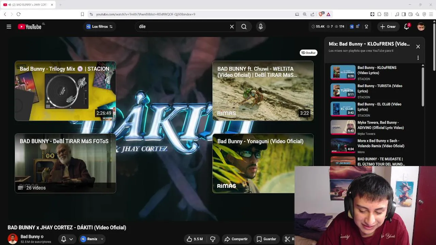Reload the page in the browser

point(18,14)
